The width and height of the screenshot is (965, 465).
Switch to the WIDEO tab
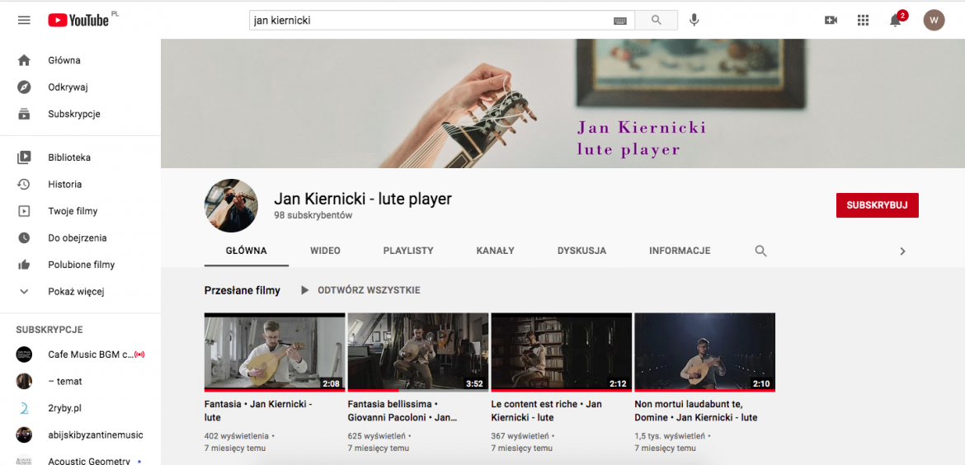(x=325, y=251)
